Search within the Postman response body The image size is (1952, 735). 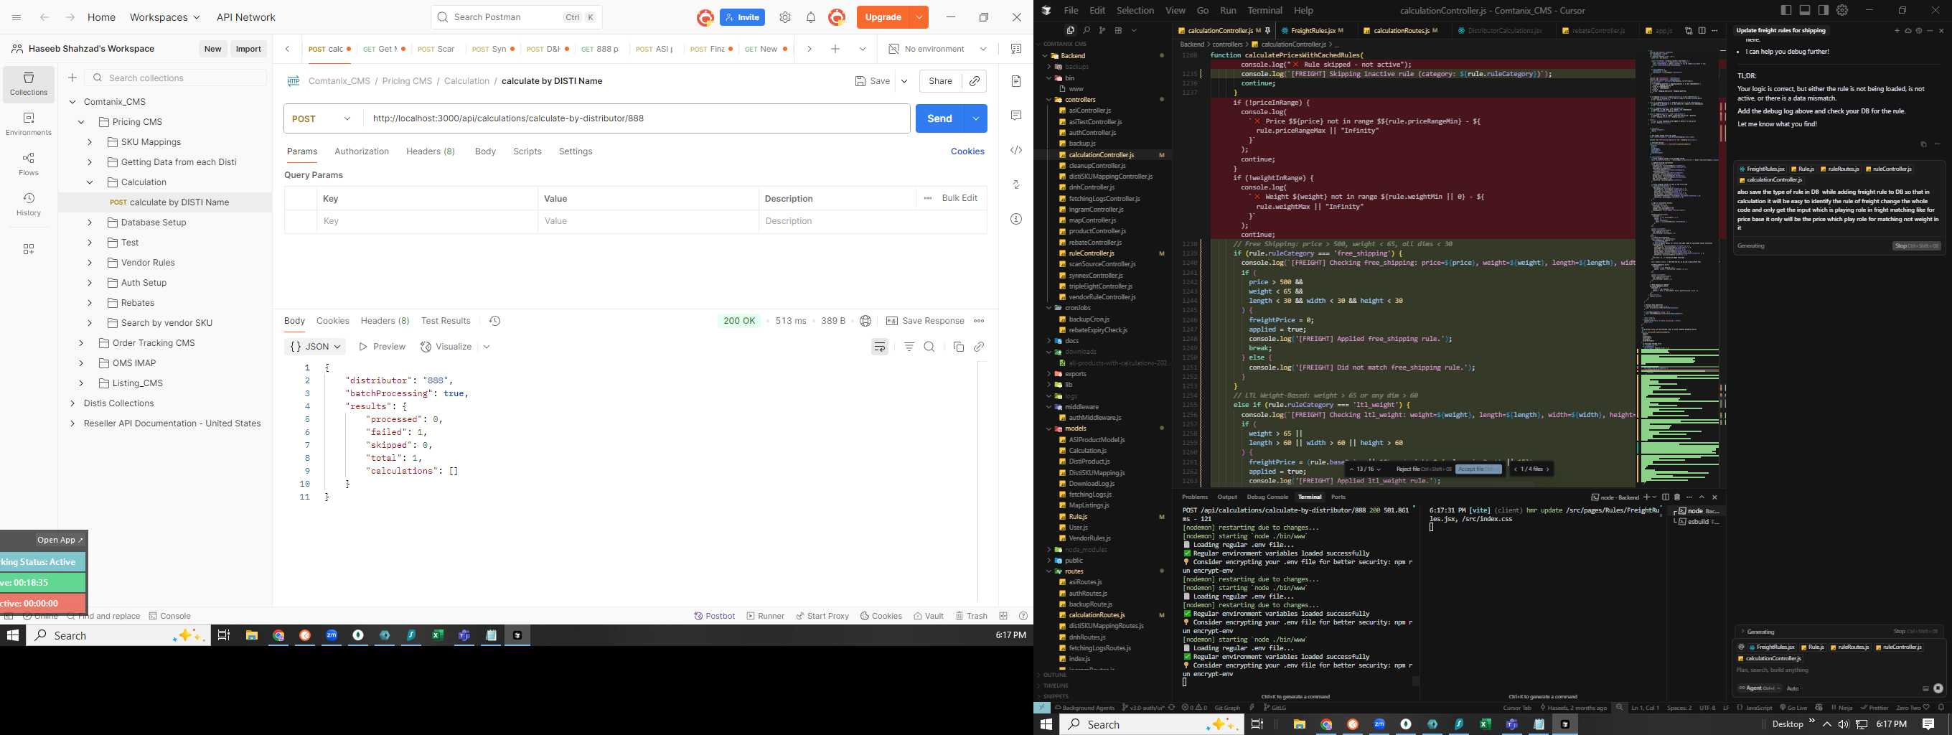point(930,347)
